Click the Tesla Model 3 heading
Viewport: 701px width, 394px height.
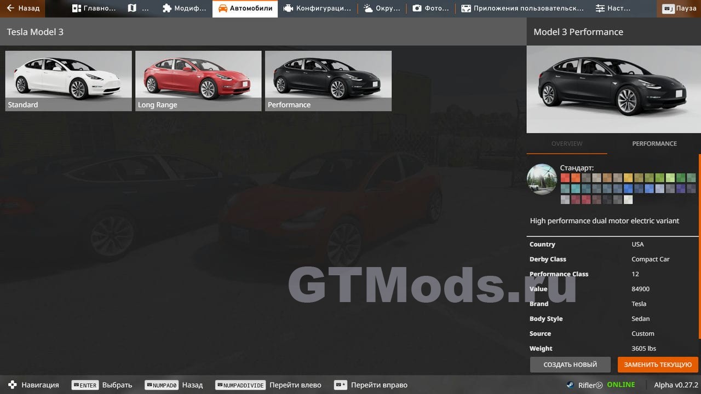coord(35,32)
